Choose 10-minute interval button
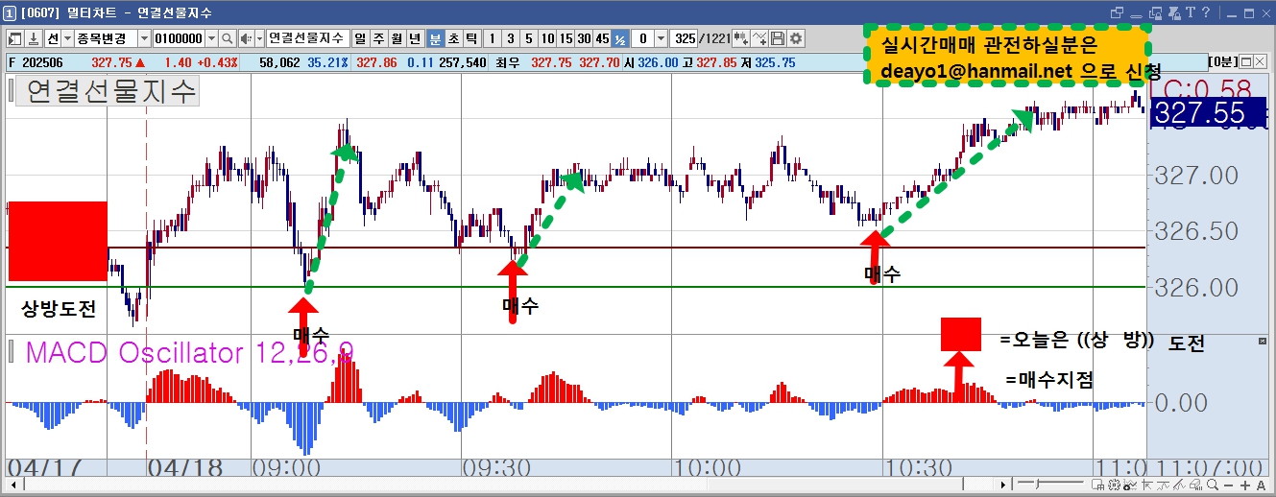The height and width of the screenshot is (497, 1276). (x=546, y=38)
